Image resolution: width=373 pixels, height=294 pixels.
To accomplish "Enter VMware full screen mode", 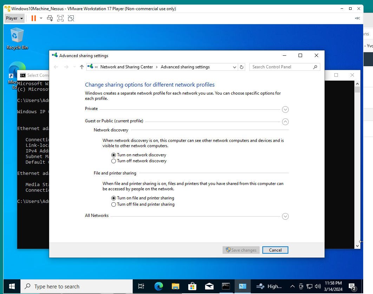I will pos(60,18).
